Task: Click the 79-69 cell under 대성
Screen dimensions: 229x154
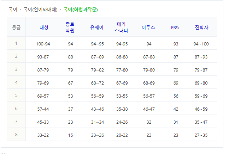Action: click(43, 83)
